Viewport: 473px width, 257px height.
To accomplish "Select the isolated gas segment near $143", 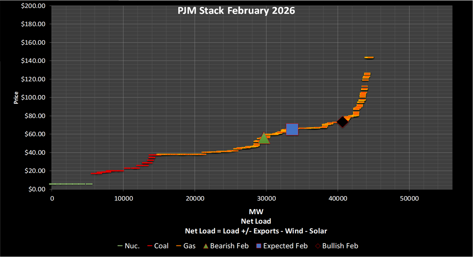I will (369, 57).
